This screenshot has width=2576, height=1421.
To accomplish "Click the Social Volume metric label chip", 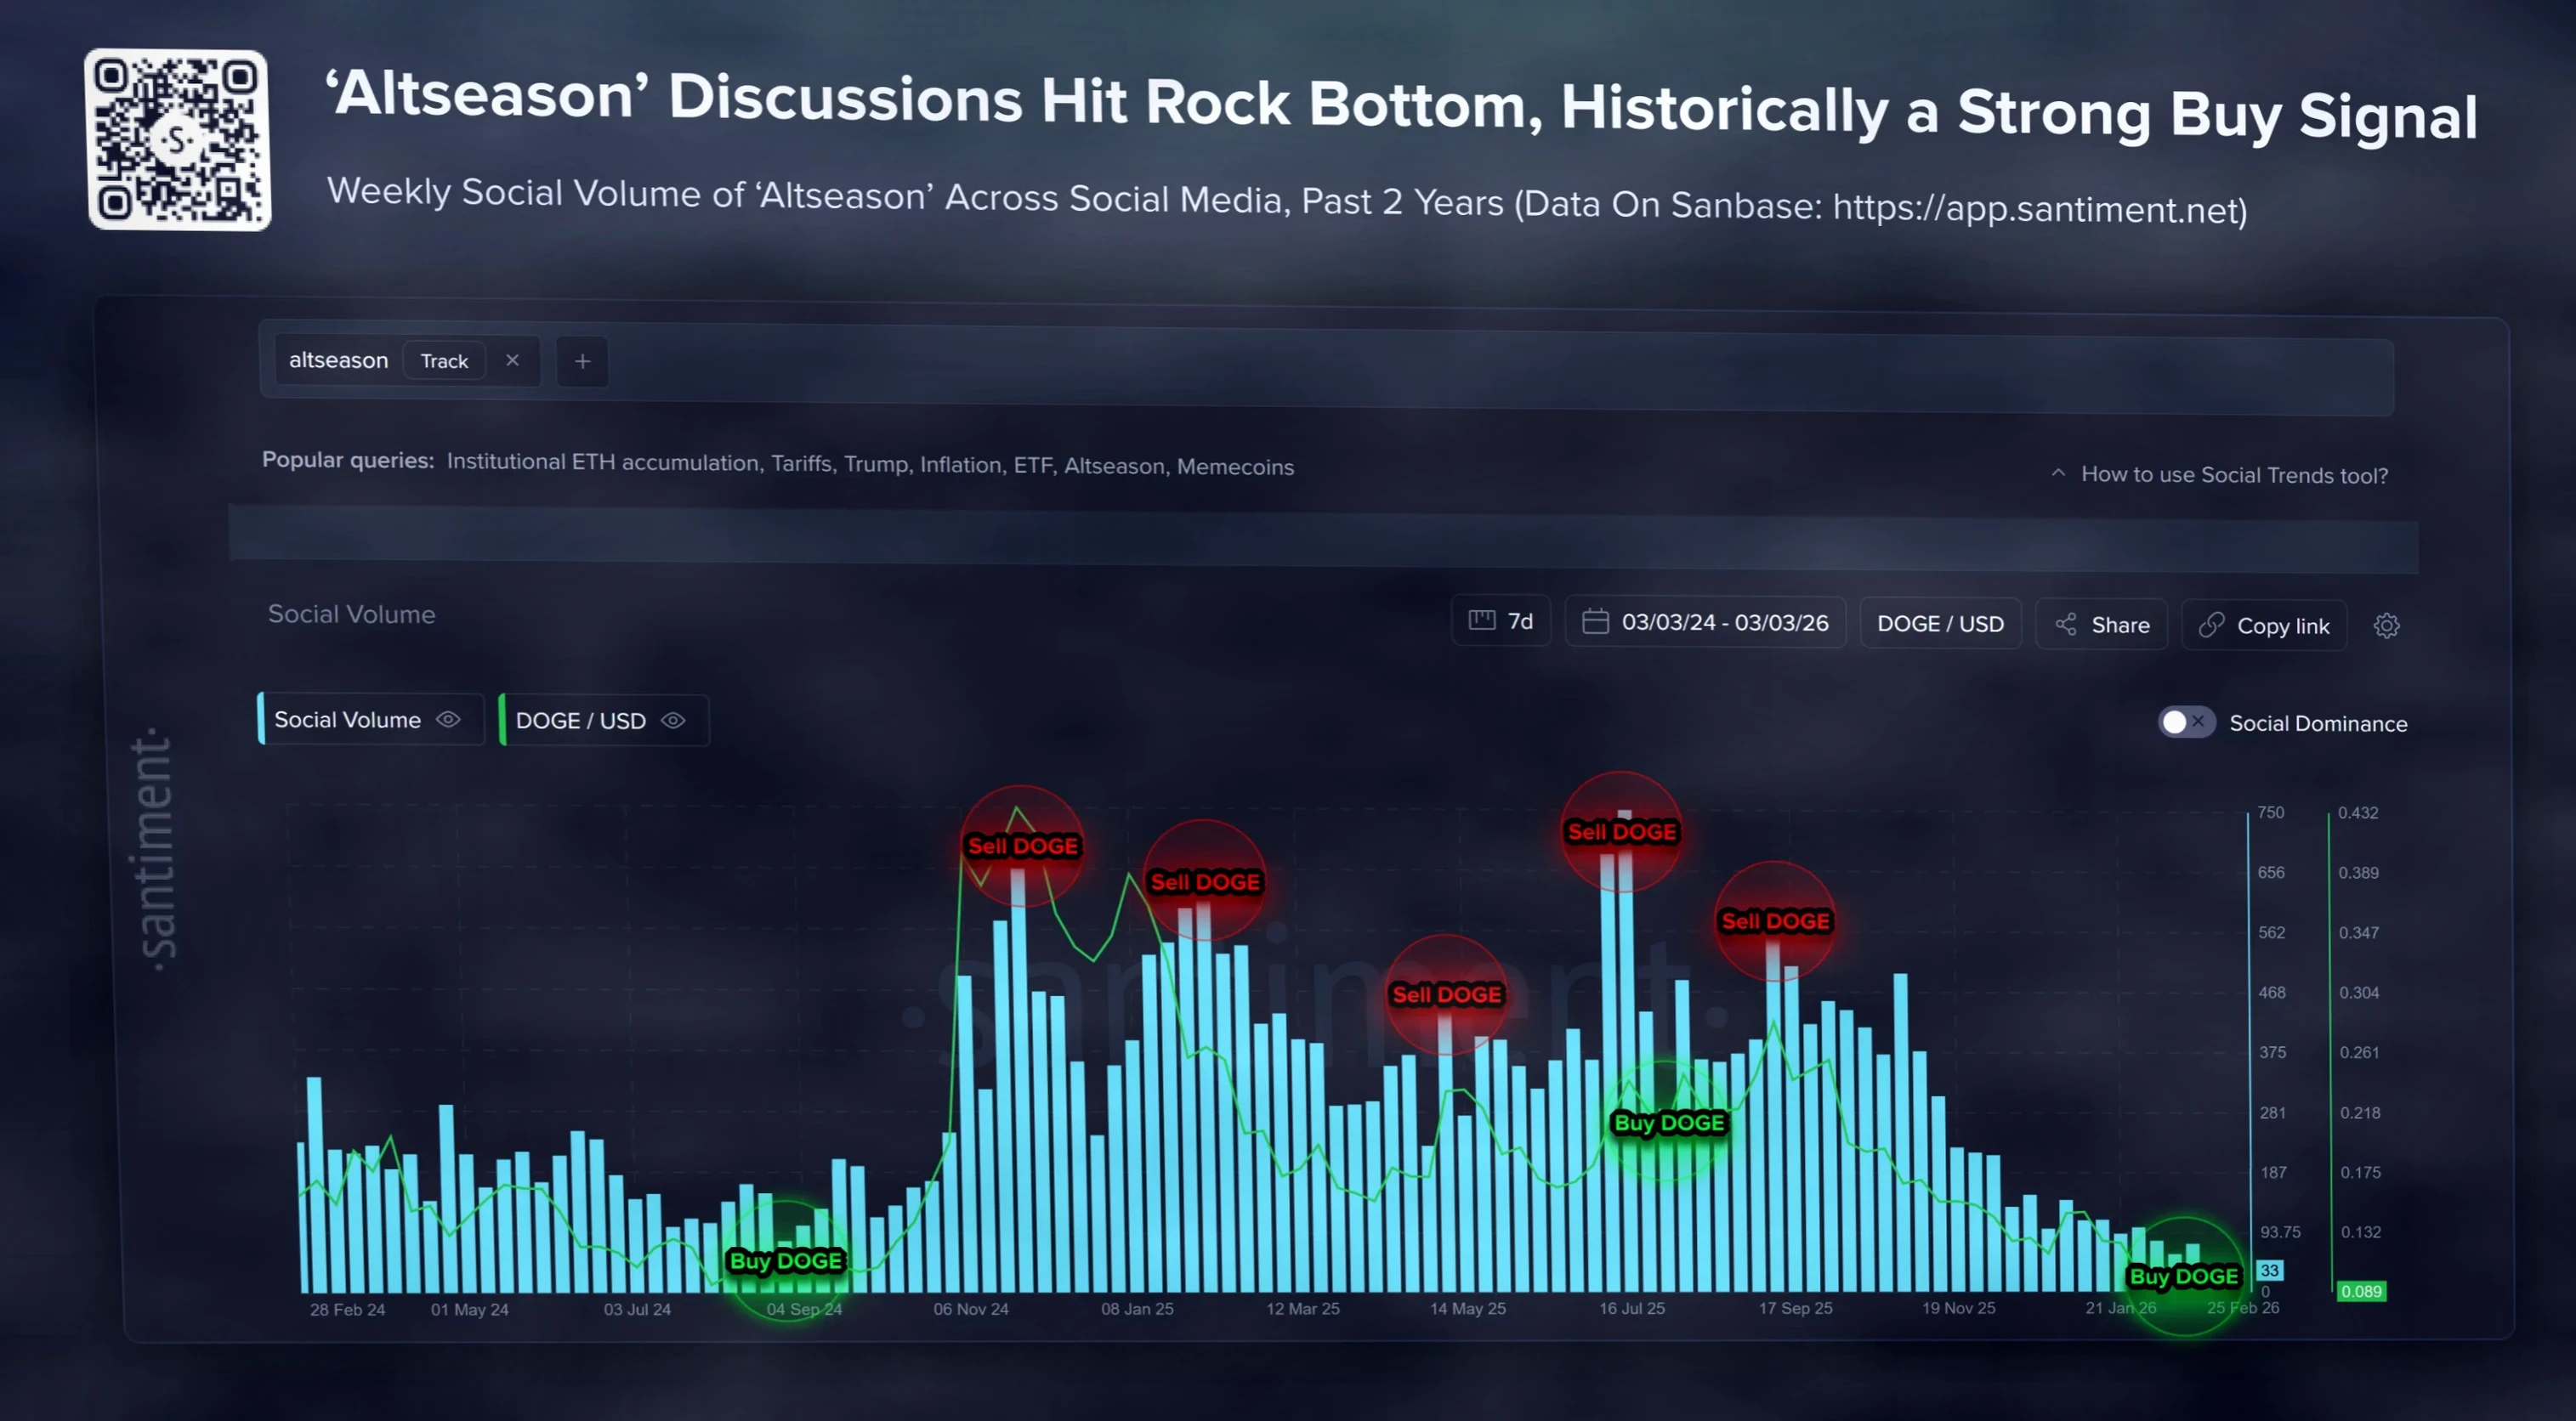I will (x=371, y=719).
